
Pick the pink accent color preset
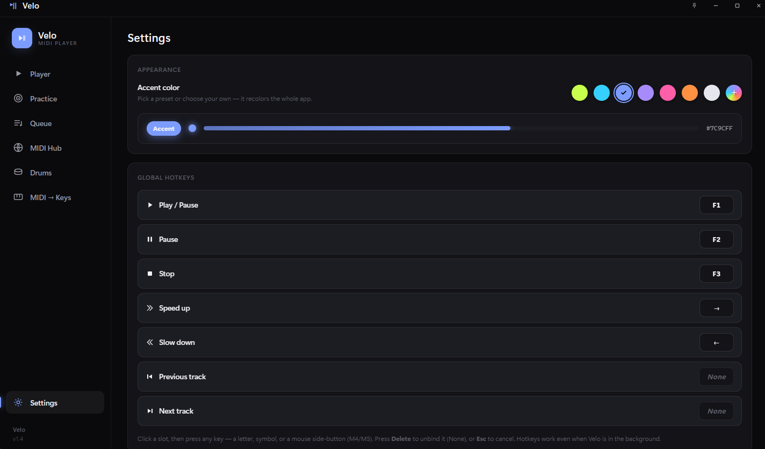[x=668, y=93]
